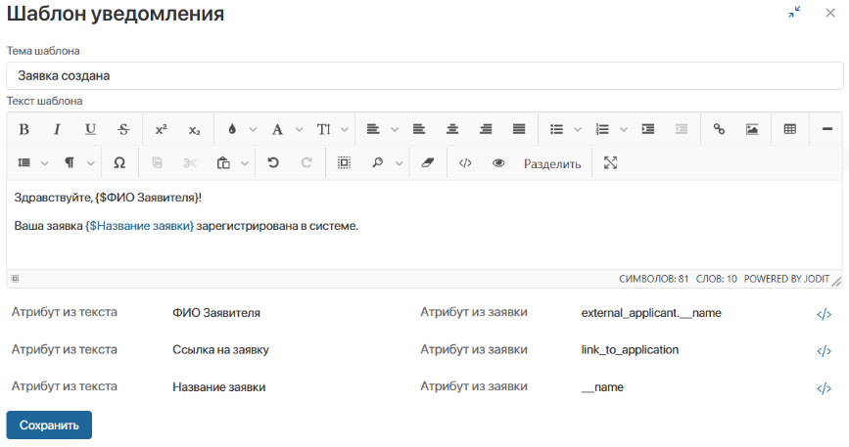Align text with the first alignment button
The image size is (849, 447).
(373, 130)
